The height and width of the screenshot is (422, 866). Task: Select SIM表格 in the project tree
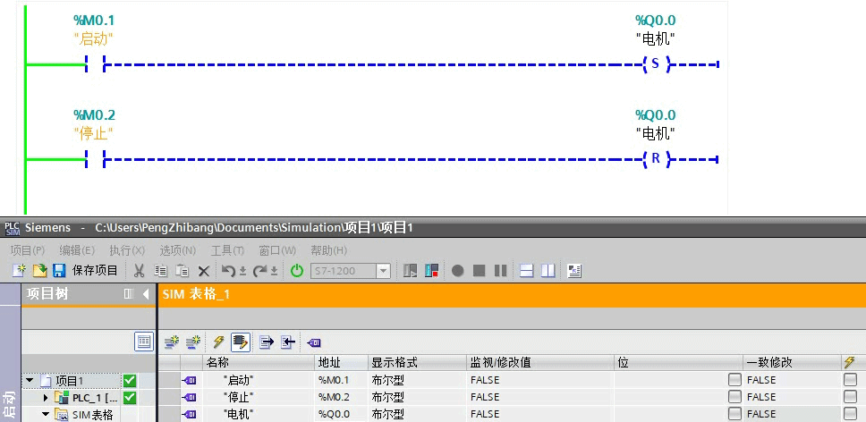(x=92, y=414)
